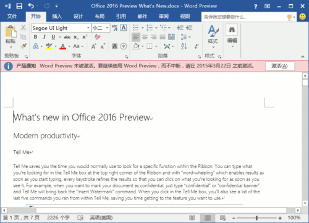Toggle Underline formatting
Image resolution: width=309 pixels, height=223 pixels.
pyautogui.click(x=53, y=37)
